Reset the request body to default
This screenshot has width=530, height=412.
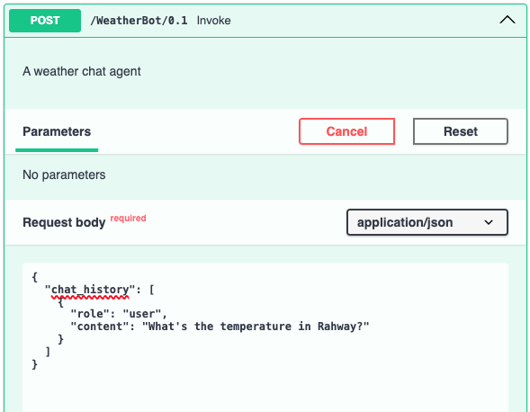[x=461, y=131]
